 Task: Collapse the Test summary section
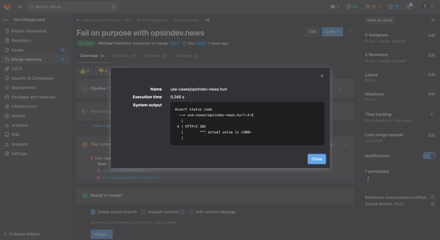pos(346,144)
